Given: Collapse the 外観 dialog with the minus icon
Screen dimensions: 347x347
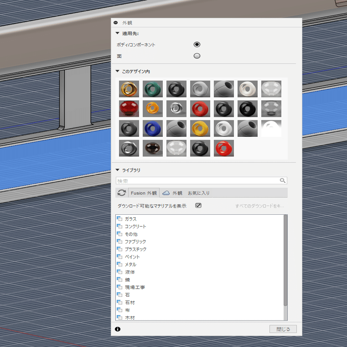Looking at the screenshot, I should click(115, 23).
